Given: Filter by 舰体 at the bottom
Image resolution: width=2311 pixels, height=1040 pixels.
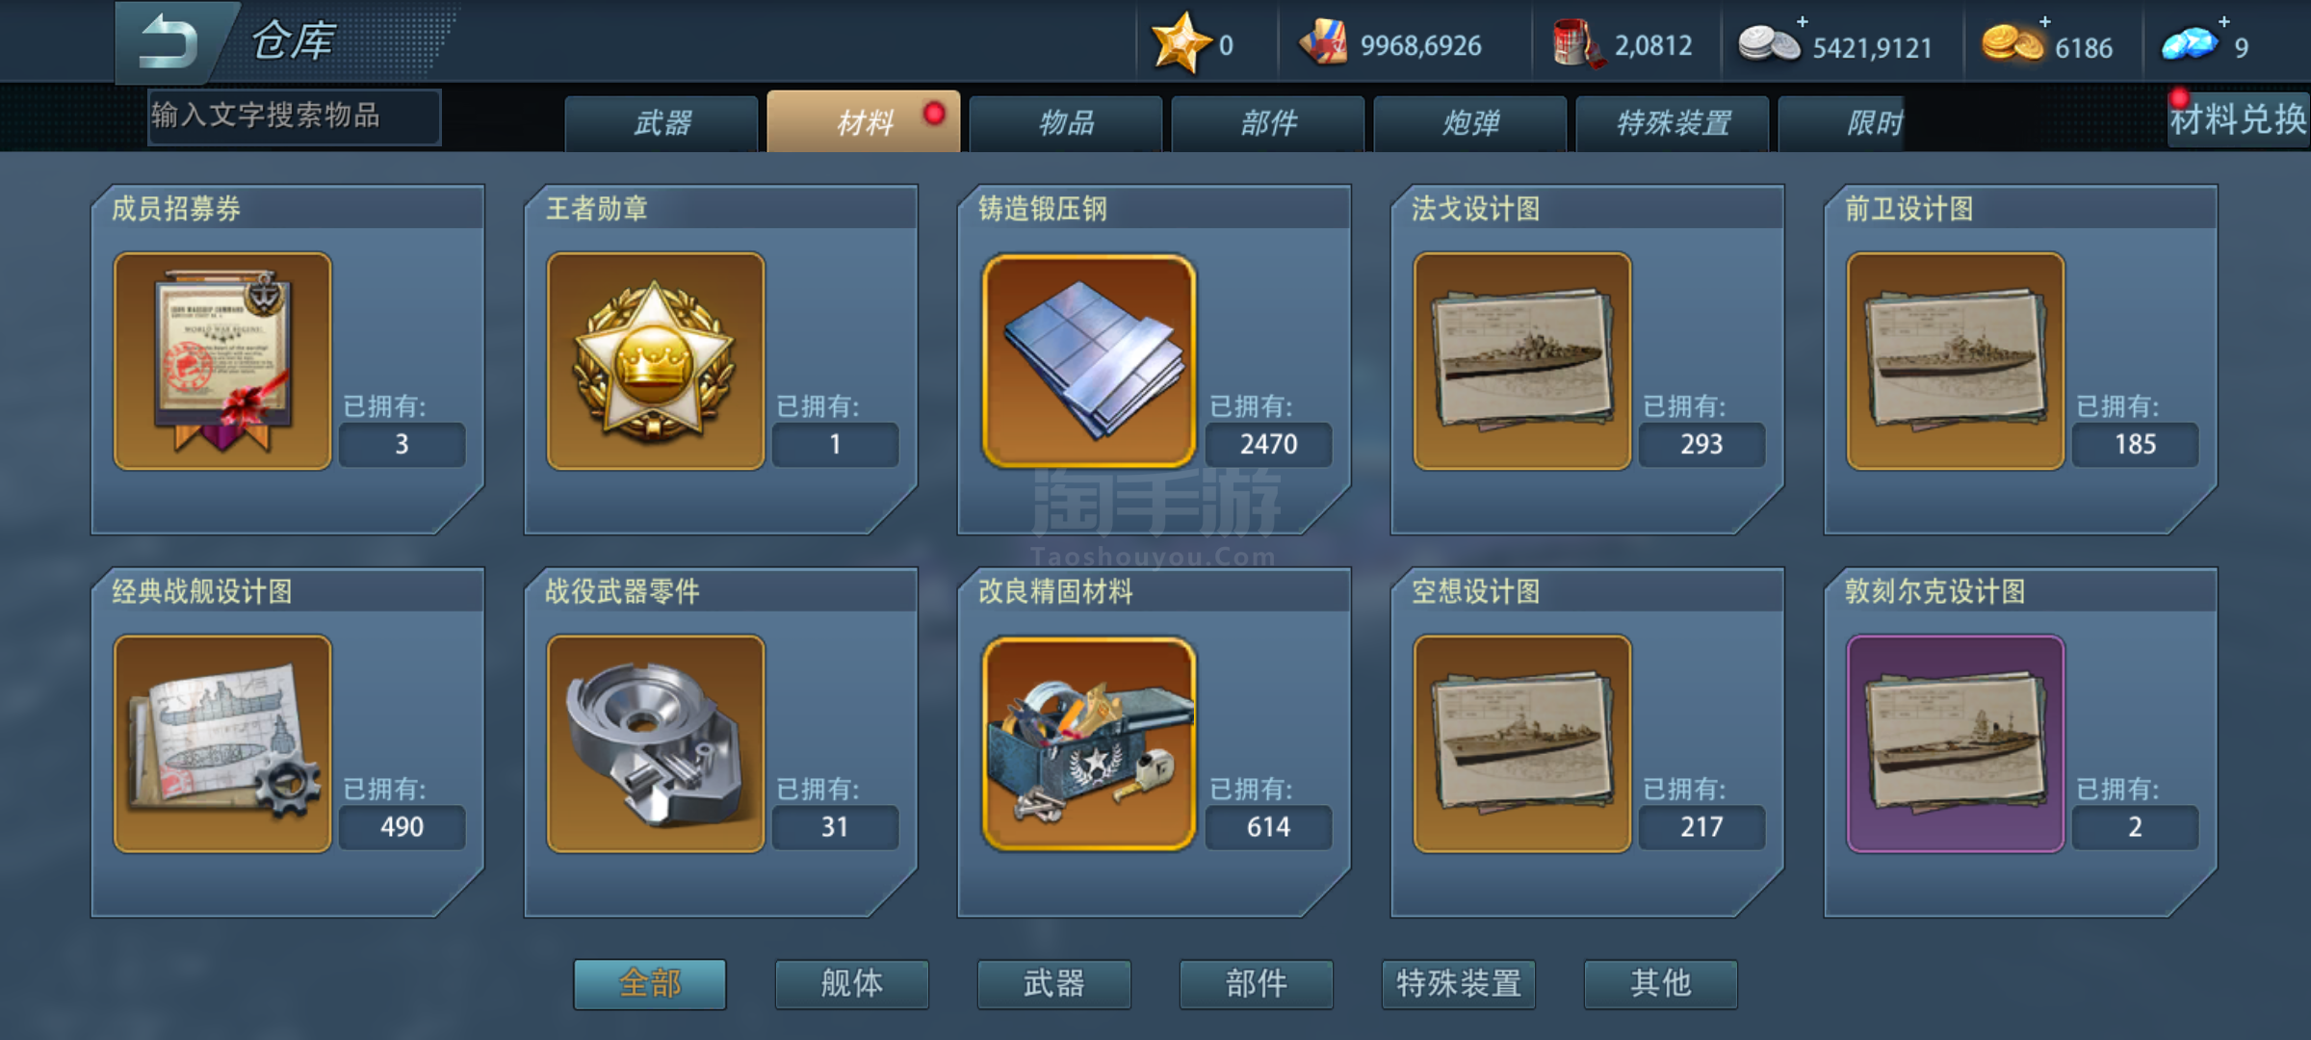Looking at the screenshot, I should pos(852,983).
